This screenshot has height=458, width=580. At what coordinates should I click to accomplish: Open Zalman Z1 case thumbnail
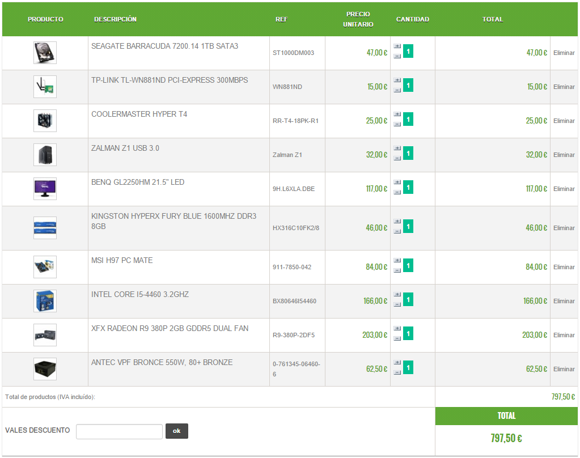[45, 155]
